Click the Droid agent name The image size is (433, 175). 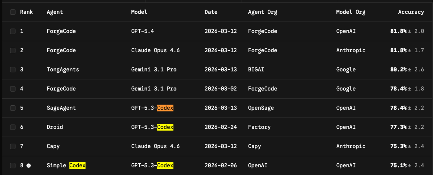click(55, 127)
